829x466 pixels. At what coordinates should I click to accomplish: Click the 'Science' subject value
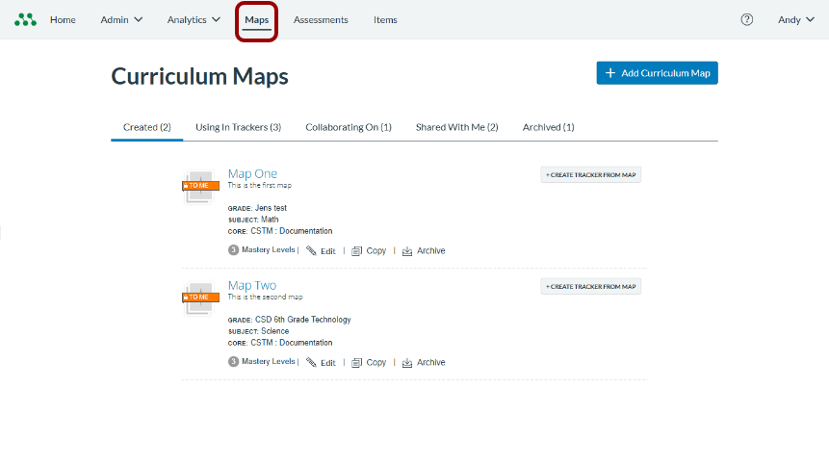point(275,331)
